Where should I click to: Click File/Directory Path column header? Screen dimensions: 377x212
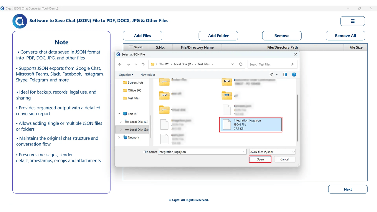click(282, 47)
